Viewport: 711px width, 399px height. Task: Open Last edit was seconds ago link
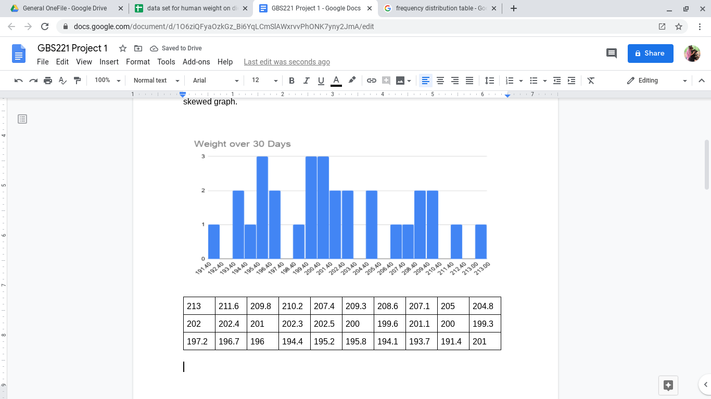click(287, 62)
